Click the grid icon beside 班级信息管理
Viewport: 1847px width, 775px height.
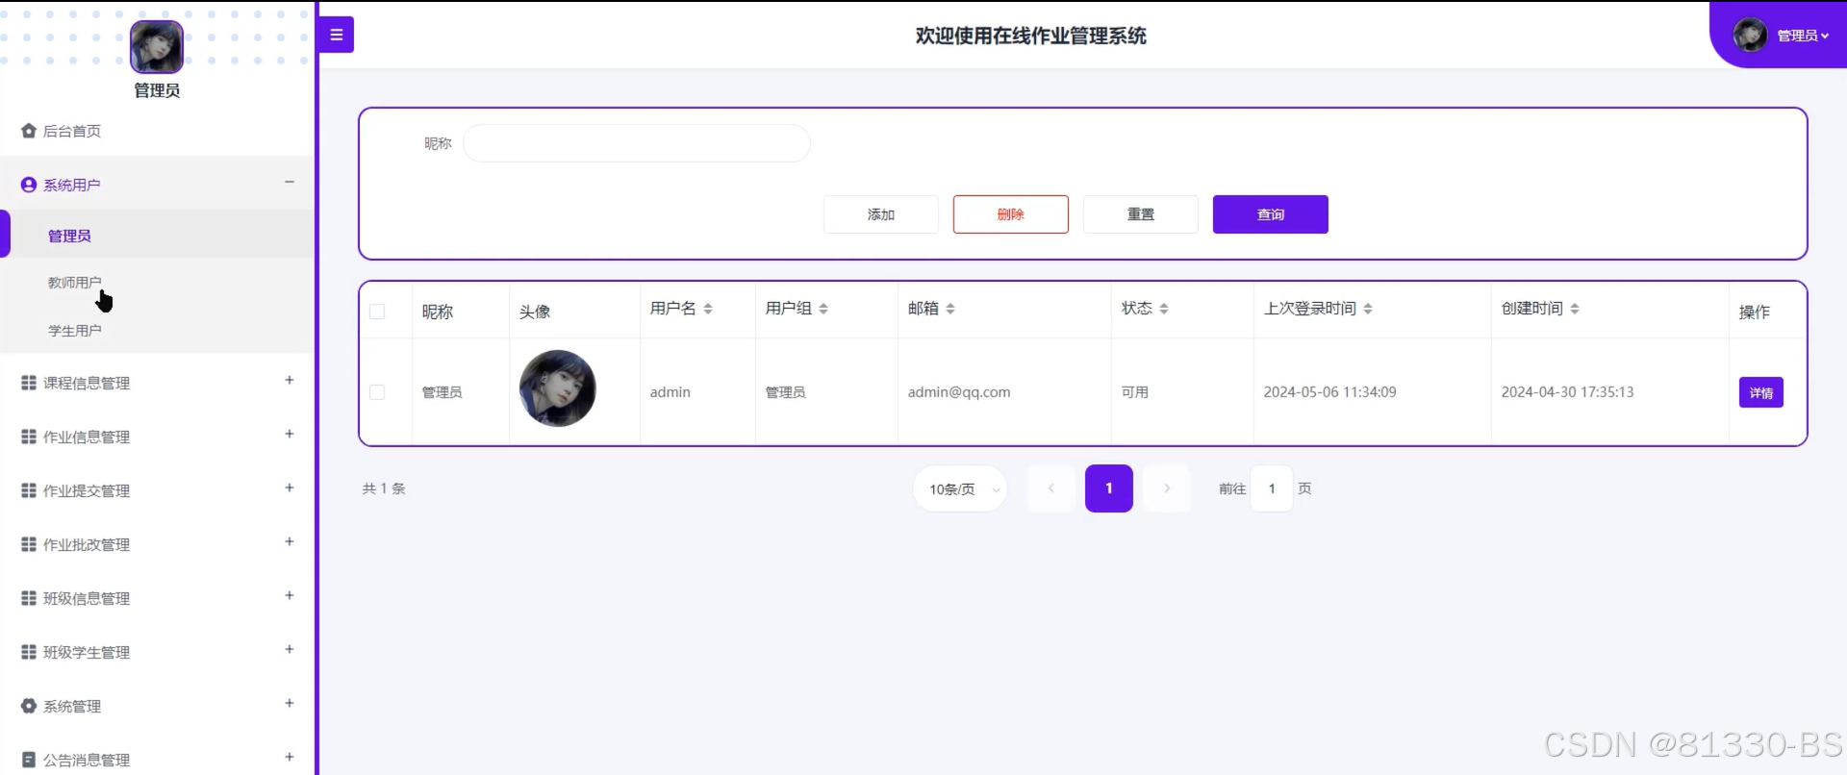(x=29, y=598)
